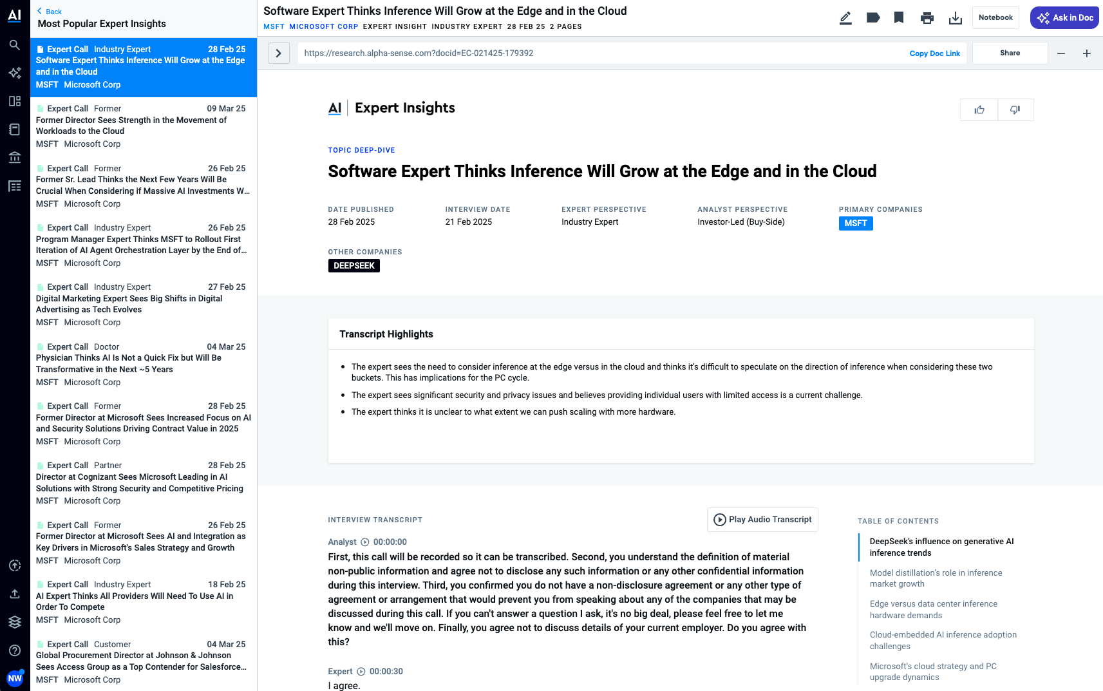The width and height of the screenshot is (1103, 691).
Task: Jump to DeepSeek's influence on generative AI section
Action: click(941, 547)
